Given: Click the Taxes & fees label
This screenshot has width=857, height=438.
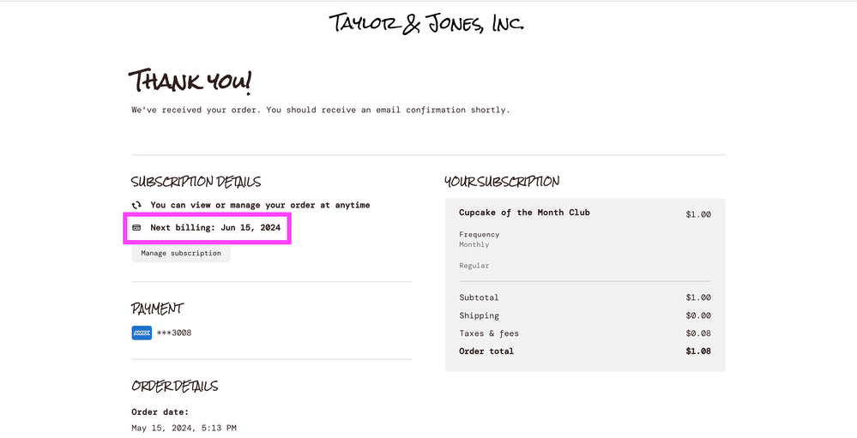Looking at the screenshot, I should pos(489,333).
